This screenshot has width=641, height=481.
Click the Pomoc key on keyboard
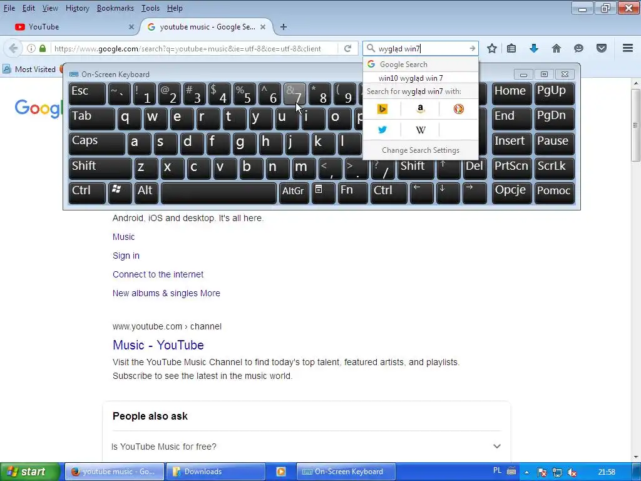pos(554,193)
